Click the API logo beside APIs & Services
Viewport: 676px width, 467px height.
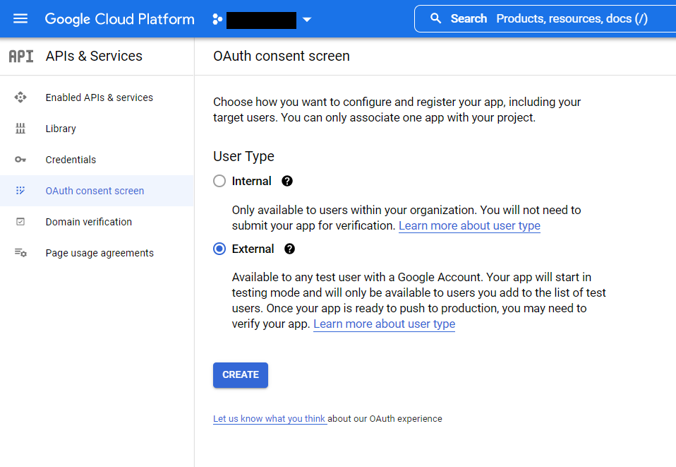20,56
